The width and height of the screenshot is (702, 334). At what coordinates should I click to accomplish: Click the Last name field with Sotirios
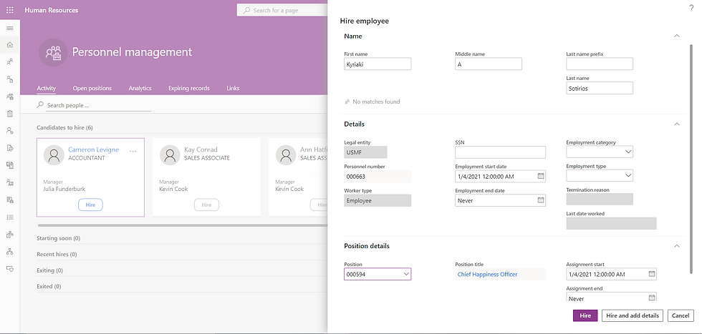click(600, 88)
